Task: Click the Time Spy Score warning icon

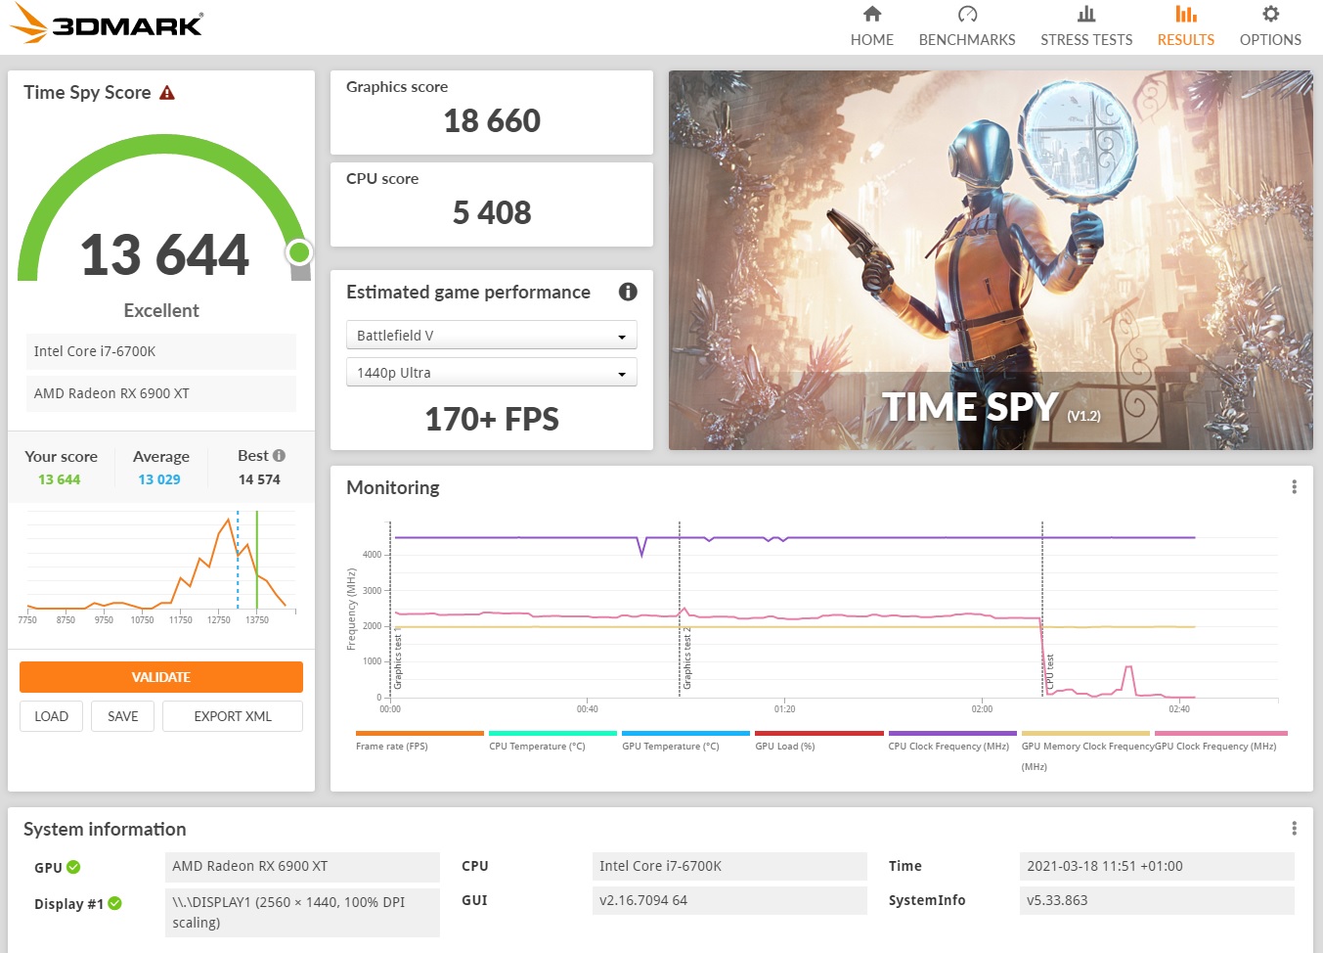Action: [x=167, y=93]
